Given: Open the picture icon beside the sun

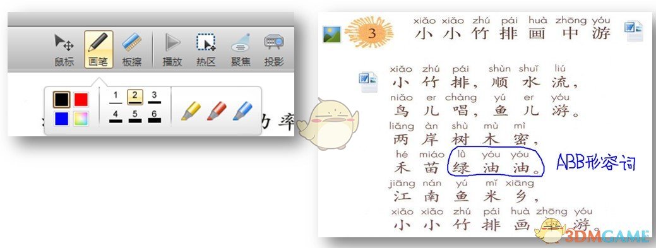Looking at the screenshot, I should (x=331, y=34).
